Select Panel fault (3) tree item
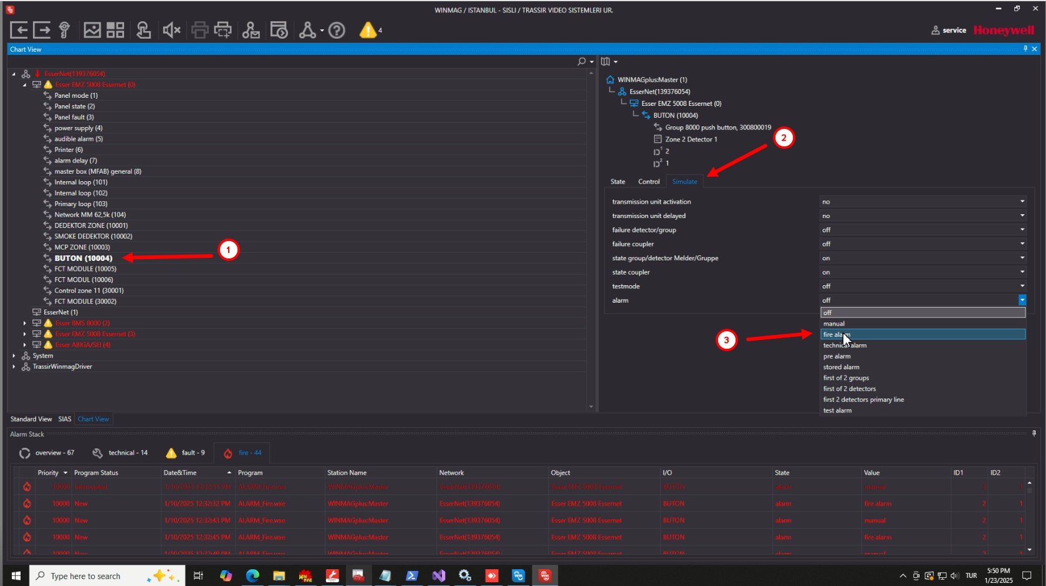This screenshot has height=586, width=1046. tap(74, 117)
